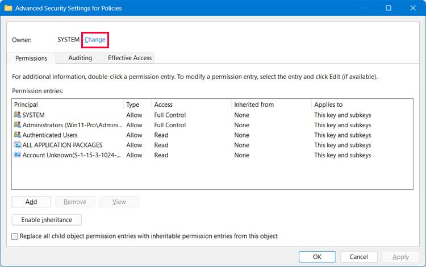The height and width of the screenshot is (267, 426).
Task: Click the Authenticated Users icon
Action: (17, 135)
